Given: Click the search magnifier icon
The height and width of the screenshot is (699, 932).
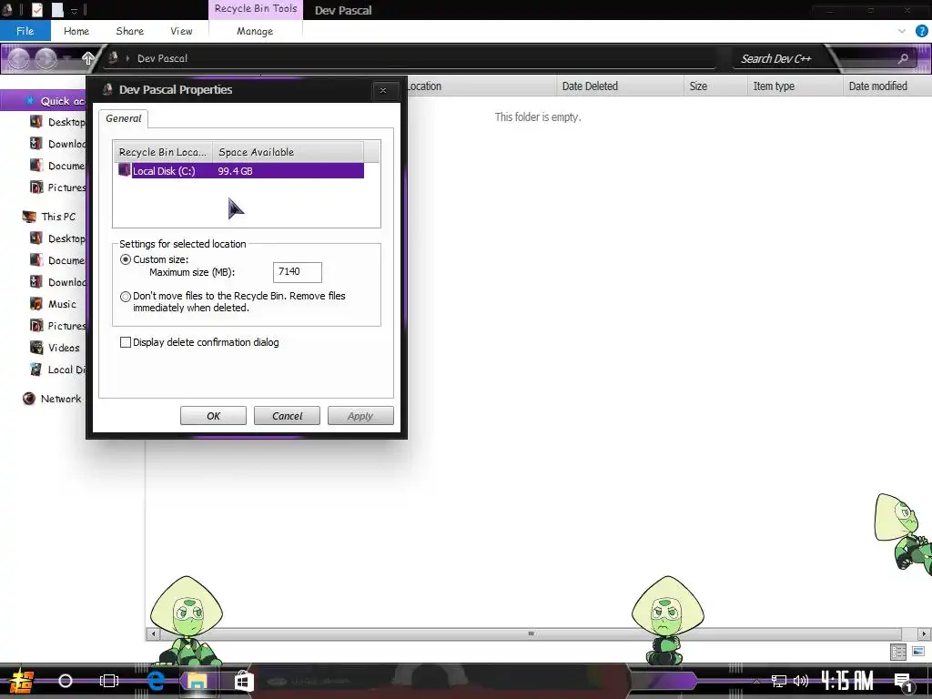Looking at the screenshot, I should (903, 58).
